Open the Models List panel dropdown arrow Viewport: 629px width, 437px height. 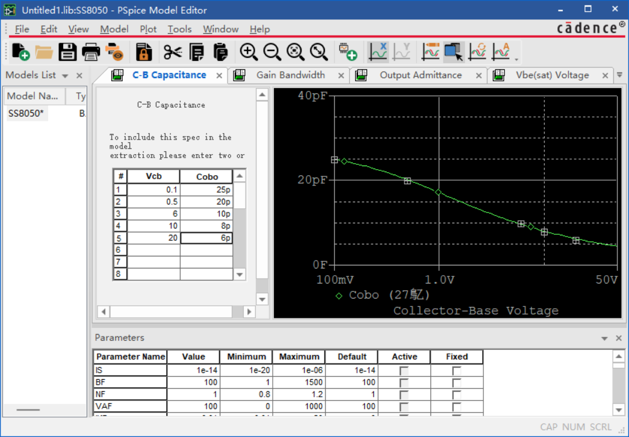[x=65, y=75]
